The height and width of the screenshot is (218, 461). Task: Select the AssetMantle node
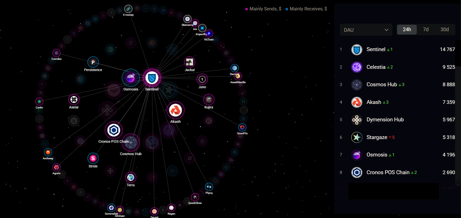tap(238, 76)
